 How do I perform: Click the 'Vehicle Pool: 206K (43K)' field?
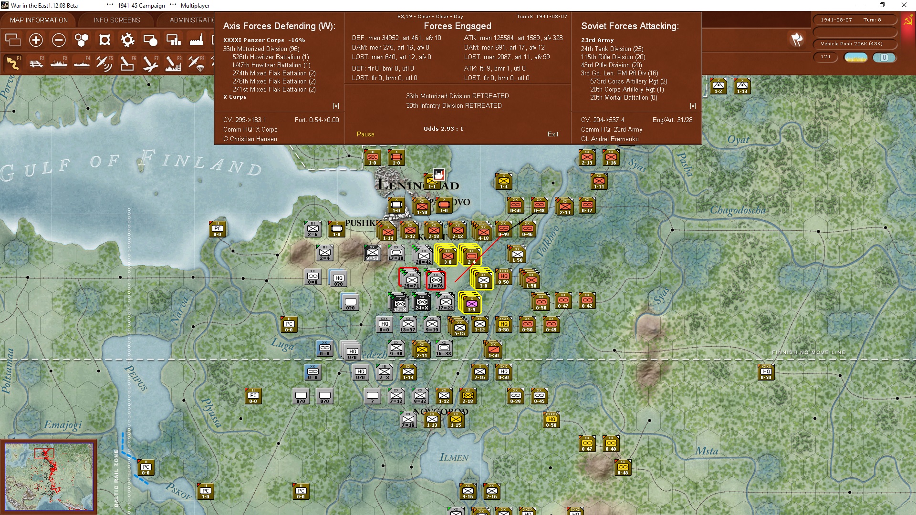click(855, 44)
